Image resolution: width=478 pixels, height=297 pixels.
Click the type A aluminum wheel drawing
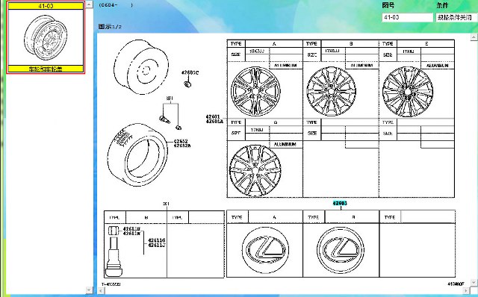[255, 91]
